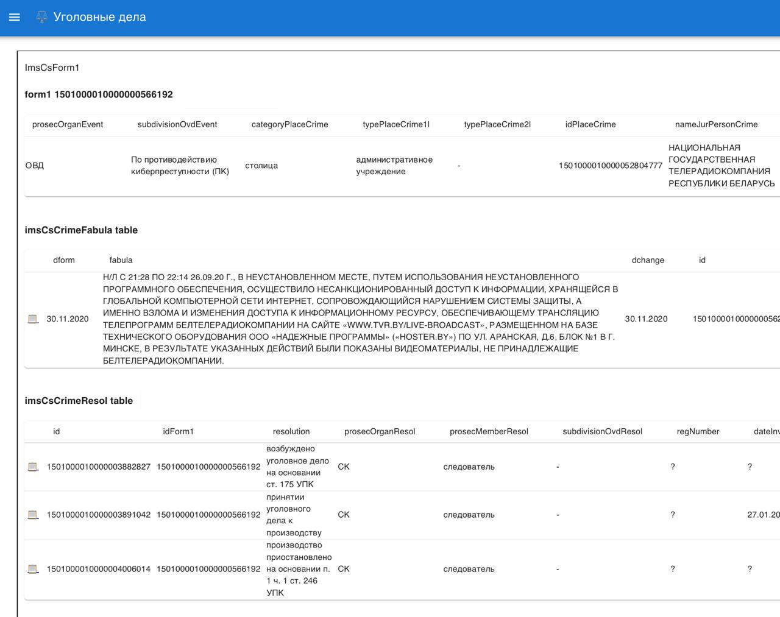780x617 pixels.
Task: Click the По противодействию киберпреступности (ПК) cell
Action: tap(180, 166)
